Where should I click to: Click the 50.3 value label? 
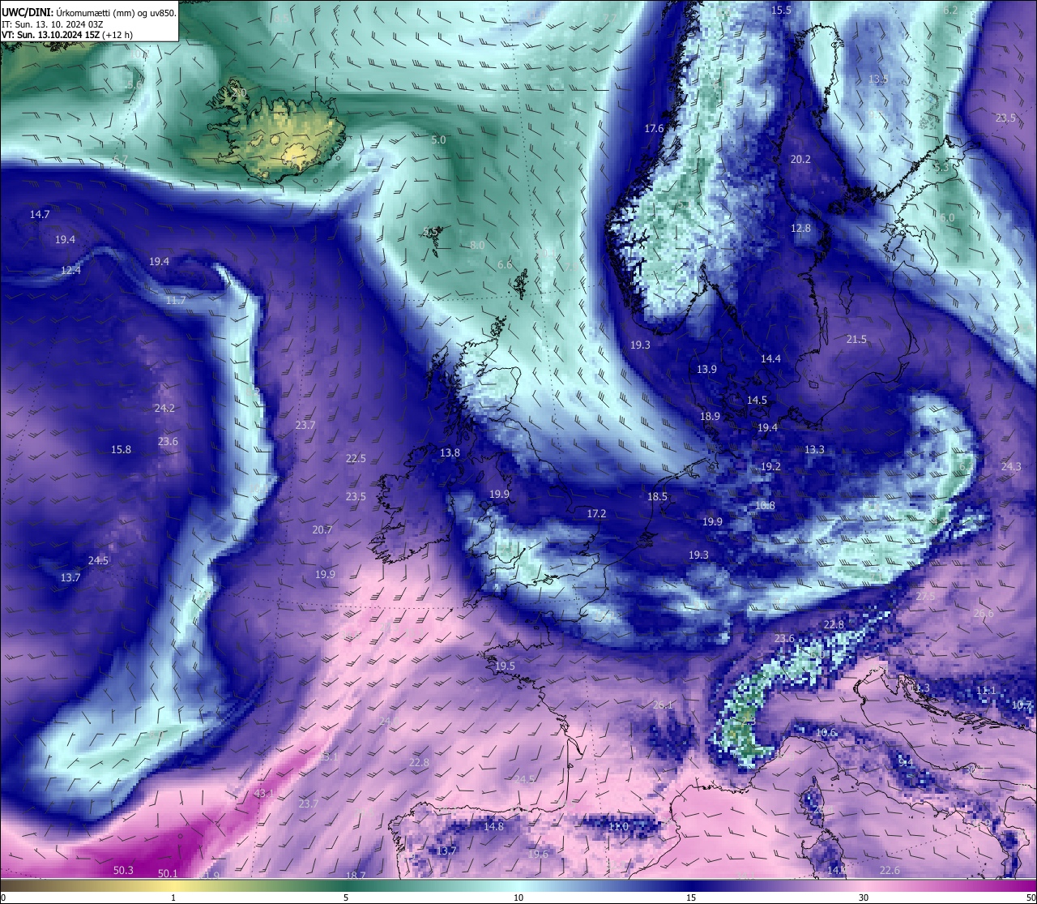point(123,871)
